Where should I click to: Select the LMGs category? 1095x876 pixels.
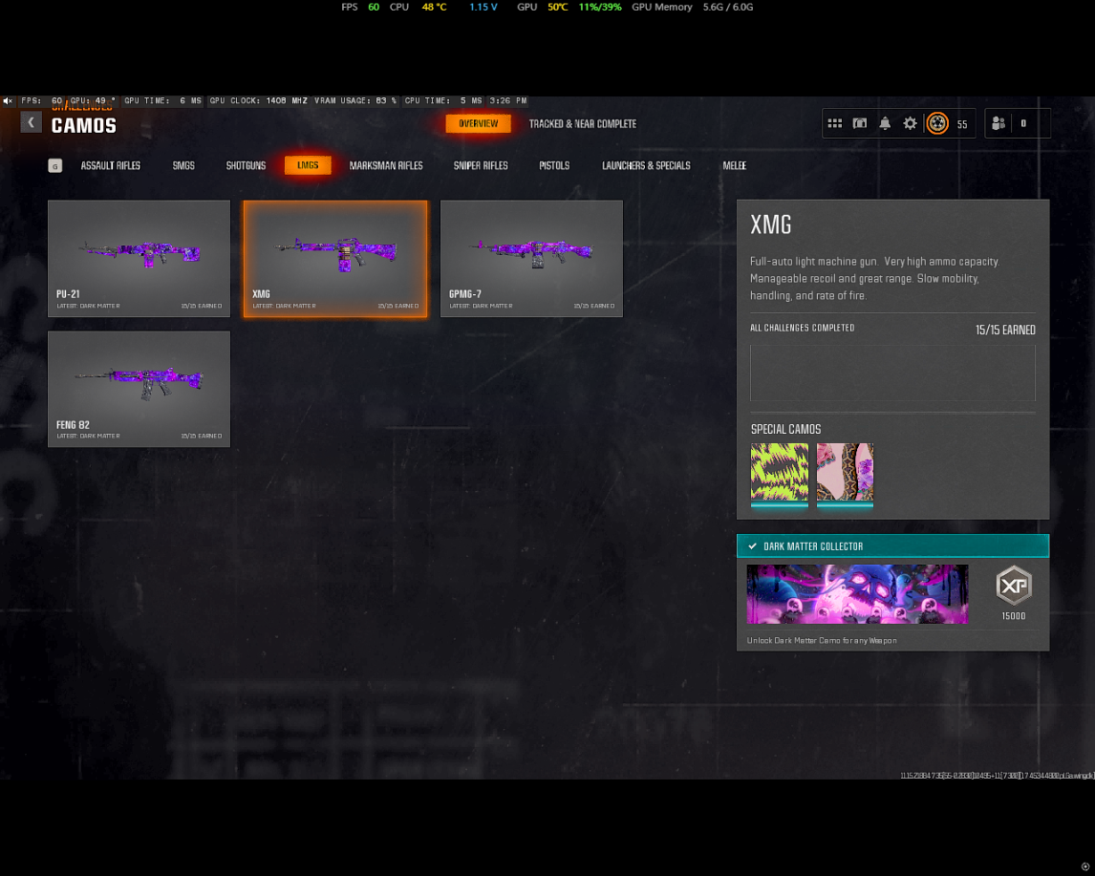click(308, 165)
